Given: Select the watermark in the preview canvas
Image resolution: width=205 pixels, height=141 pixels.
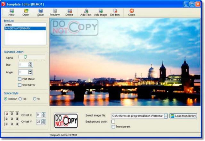Looking at the screenshot, I should pyautogui.click(x=75, y=27).
